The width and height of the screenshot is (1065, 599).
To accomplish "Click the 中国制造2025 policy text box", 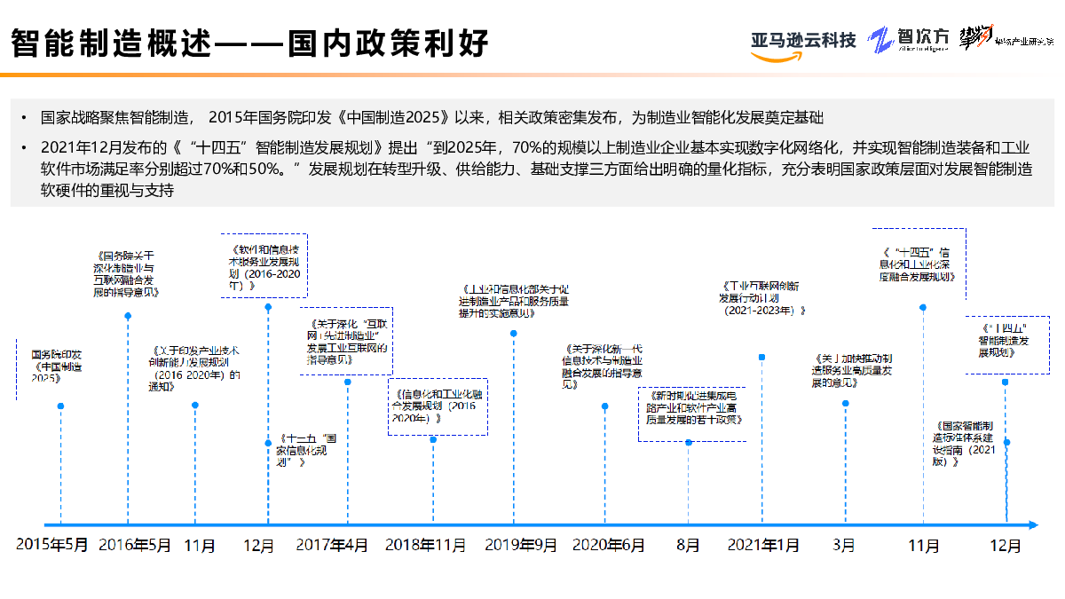I will click(x=57, y=366).
